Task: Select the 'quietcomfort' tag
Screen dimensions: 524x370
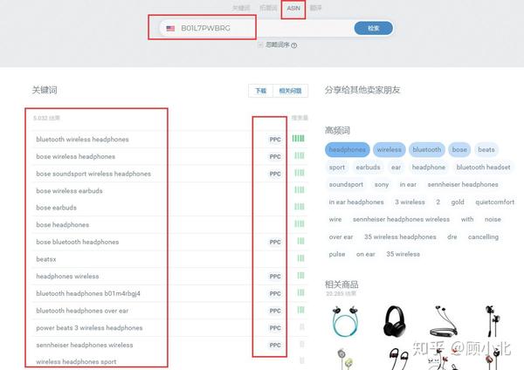Action: [494, 202]
